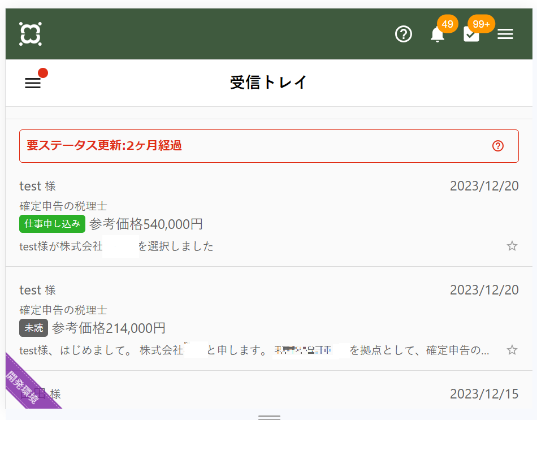The width and height of the screenshot is (537, 468).
Task: Click the resize drag handle at the bottom
Action: [269, 418]
